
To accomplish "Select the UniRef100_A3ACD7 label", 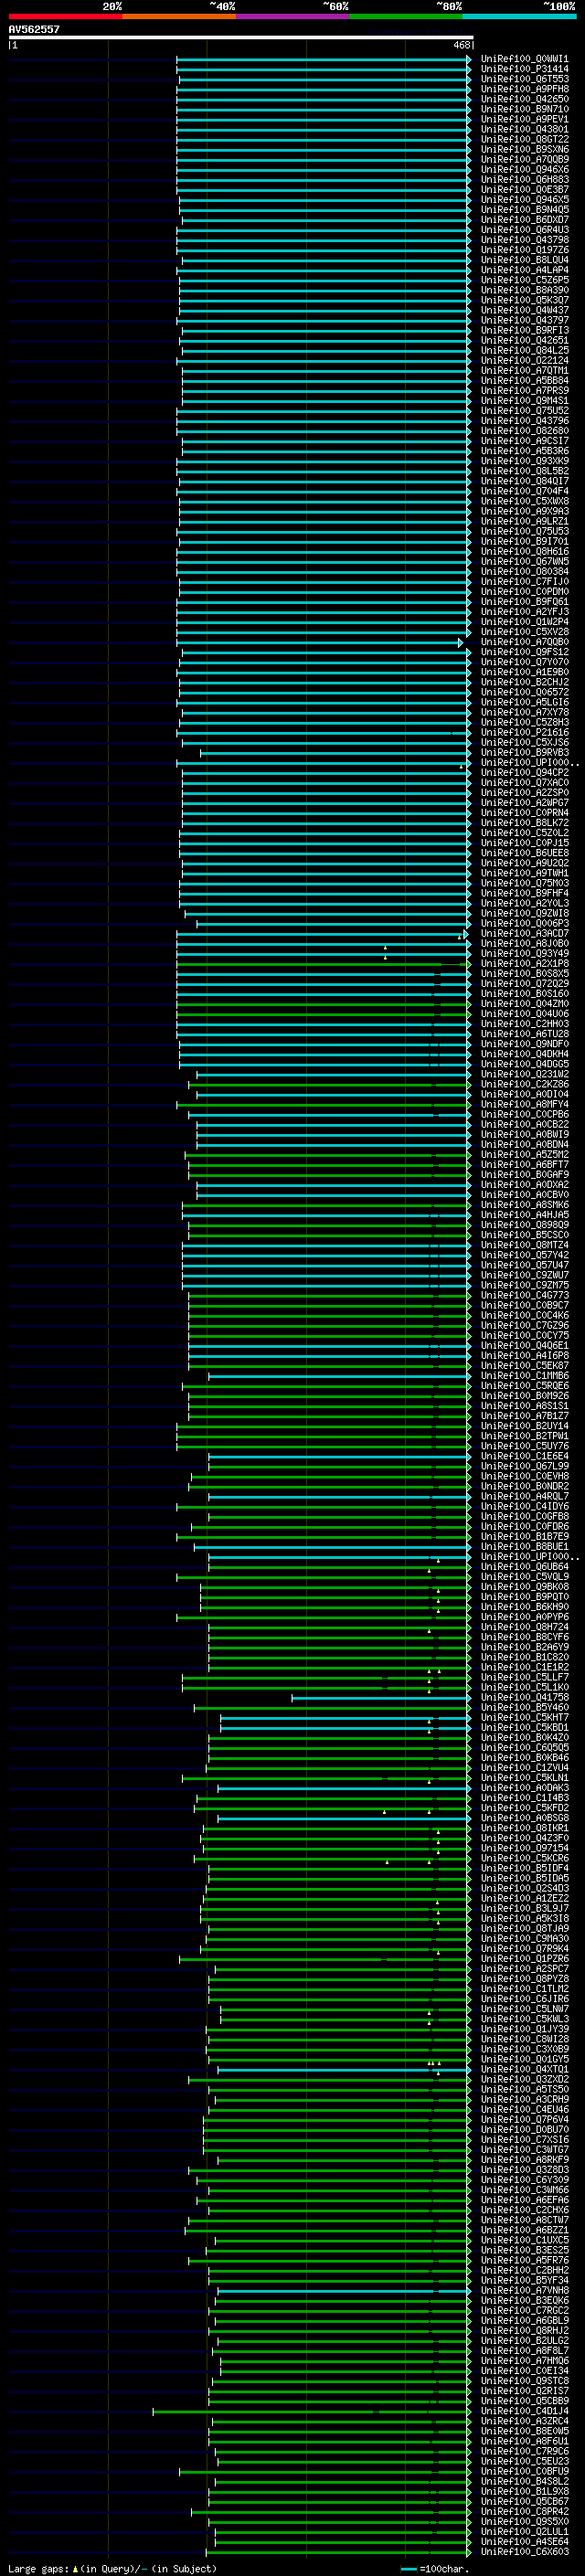I will click(525, 933).
